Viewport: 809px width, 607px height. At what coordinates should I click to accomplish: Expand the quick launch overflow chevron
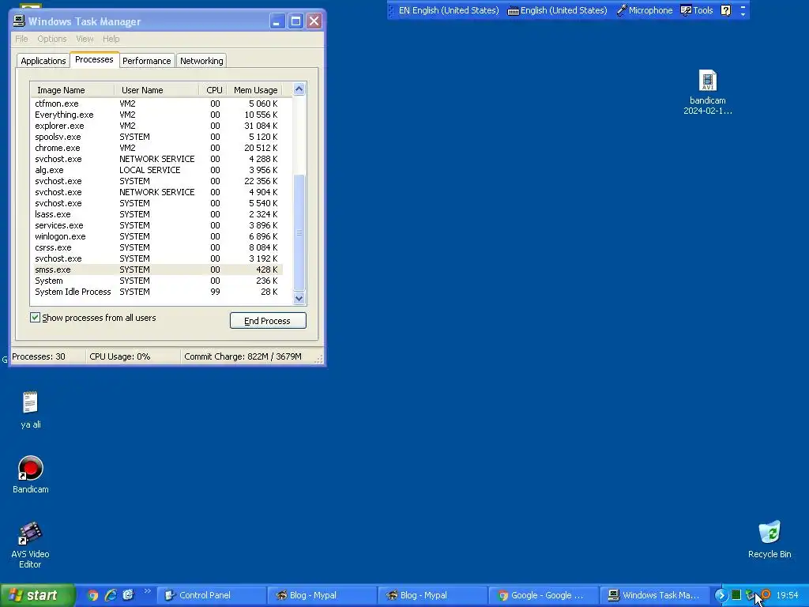[x=147, y=591]
